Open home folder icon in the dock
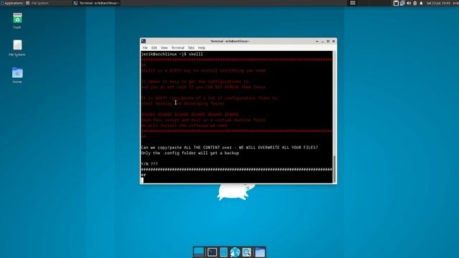 click(260, 252)
